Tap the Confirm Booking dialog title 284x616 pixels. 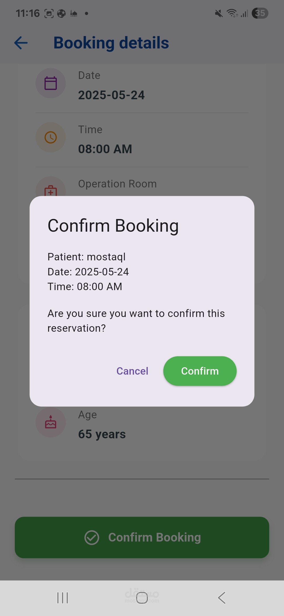point(113,226)
